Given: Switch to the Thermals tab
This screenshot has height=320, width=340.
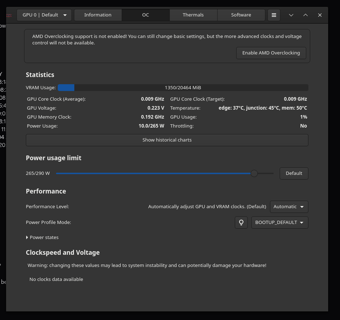Looking at the screenshot, I should pyautogui.click(x=193, y=15).
